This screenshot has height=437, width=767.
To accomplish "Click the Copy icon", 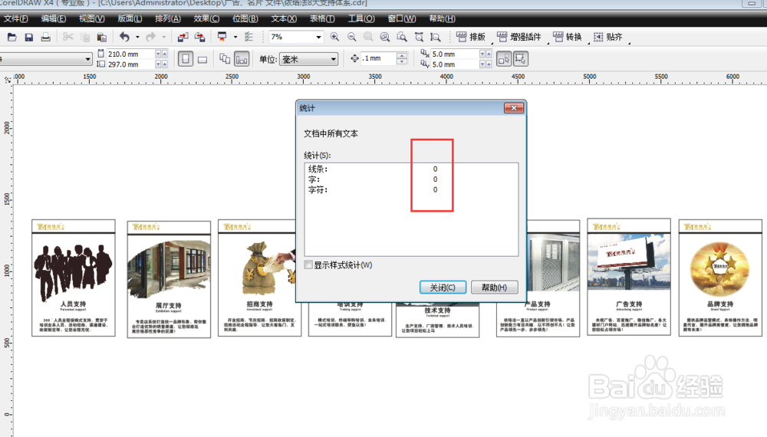I will [85, 37].
